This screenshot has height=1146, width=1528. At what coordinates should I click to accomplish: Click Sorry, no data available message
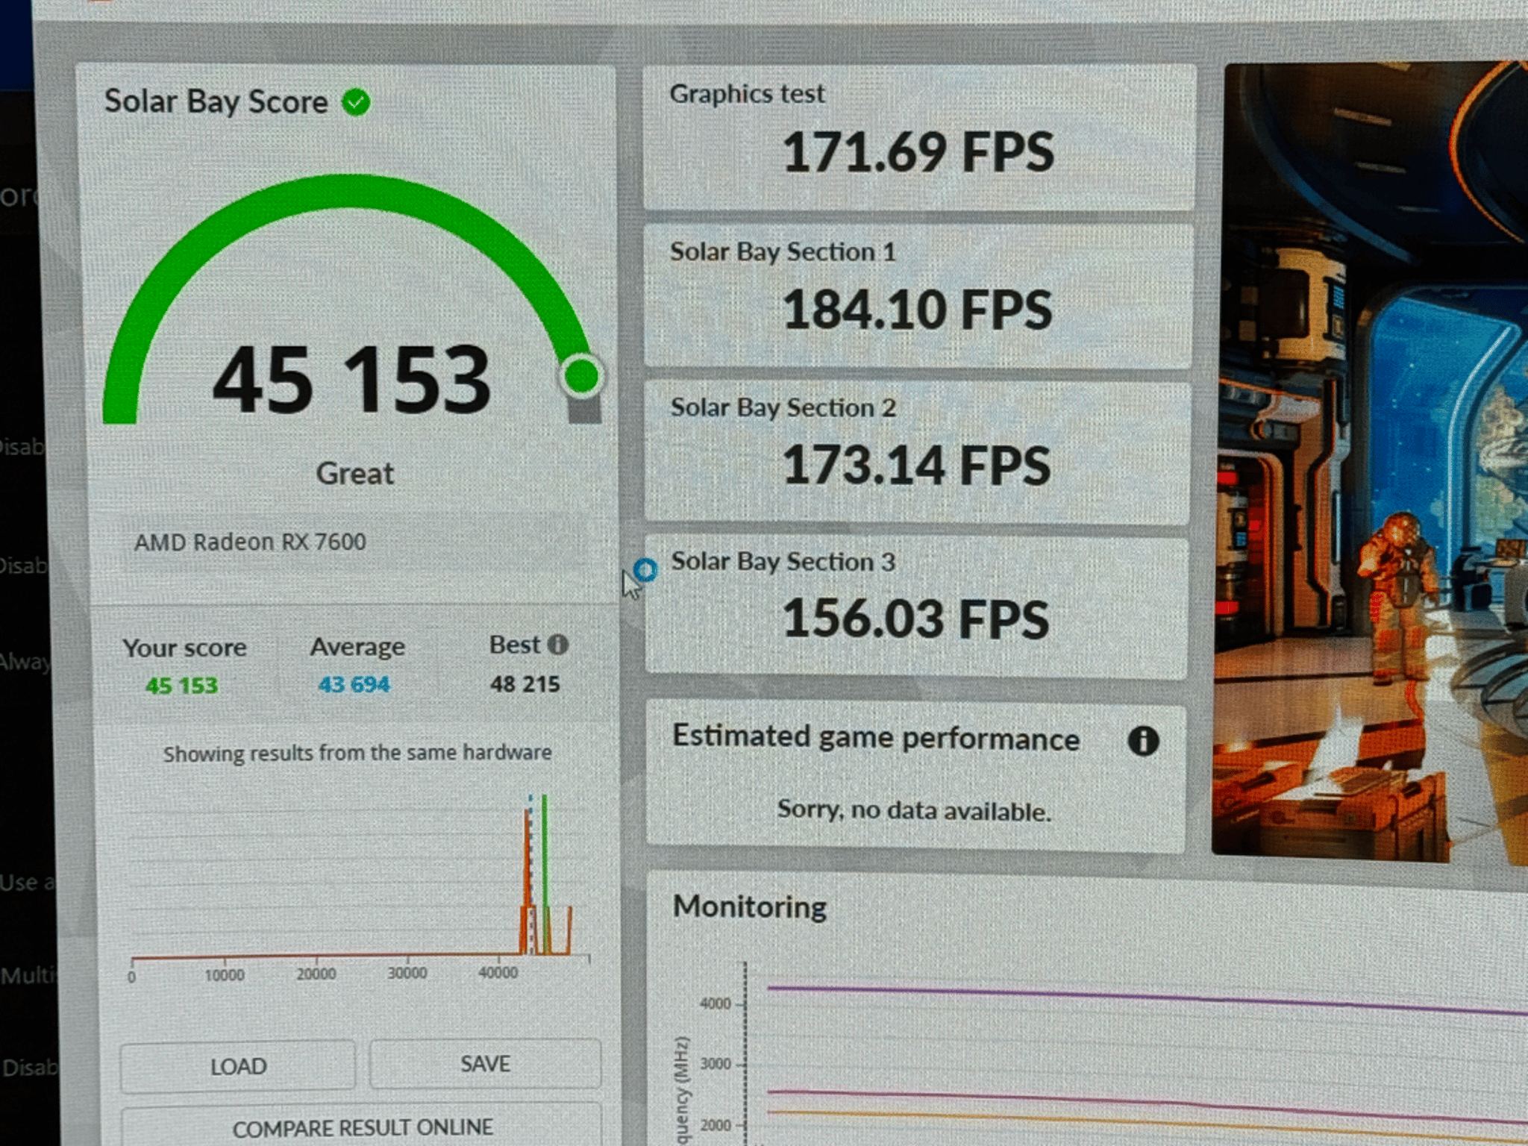914,810
